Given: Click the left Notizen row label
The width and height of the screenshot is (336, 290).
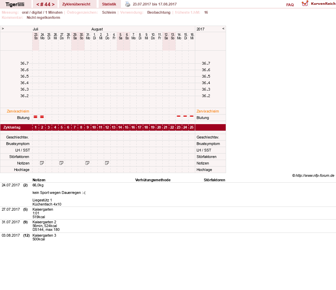Looking at the screenshot, I should [23, 163].
